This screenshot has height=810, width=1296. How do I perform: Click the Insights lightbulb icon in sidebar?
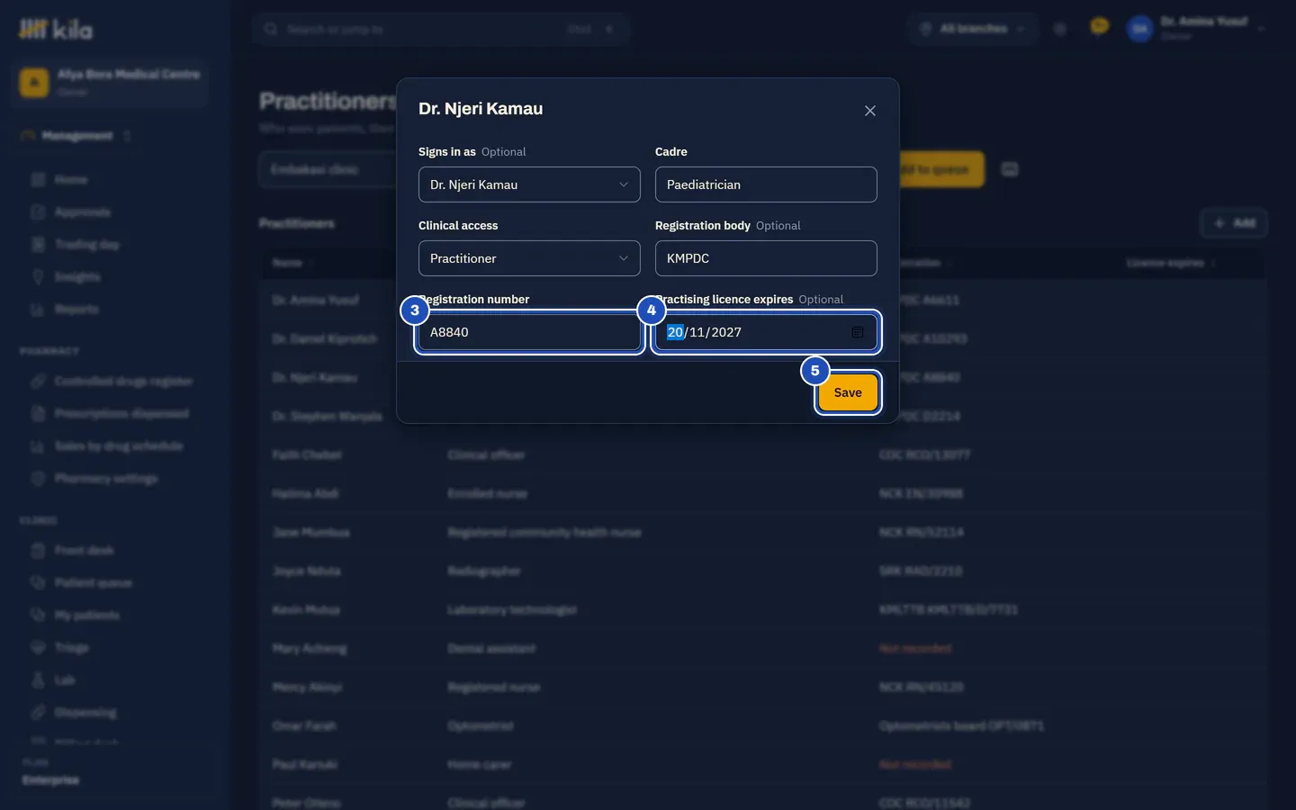coord(38,277)
